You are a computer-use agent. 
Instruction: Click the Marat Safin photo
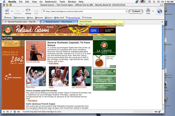click(36, 76)
